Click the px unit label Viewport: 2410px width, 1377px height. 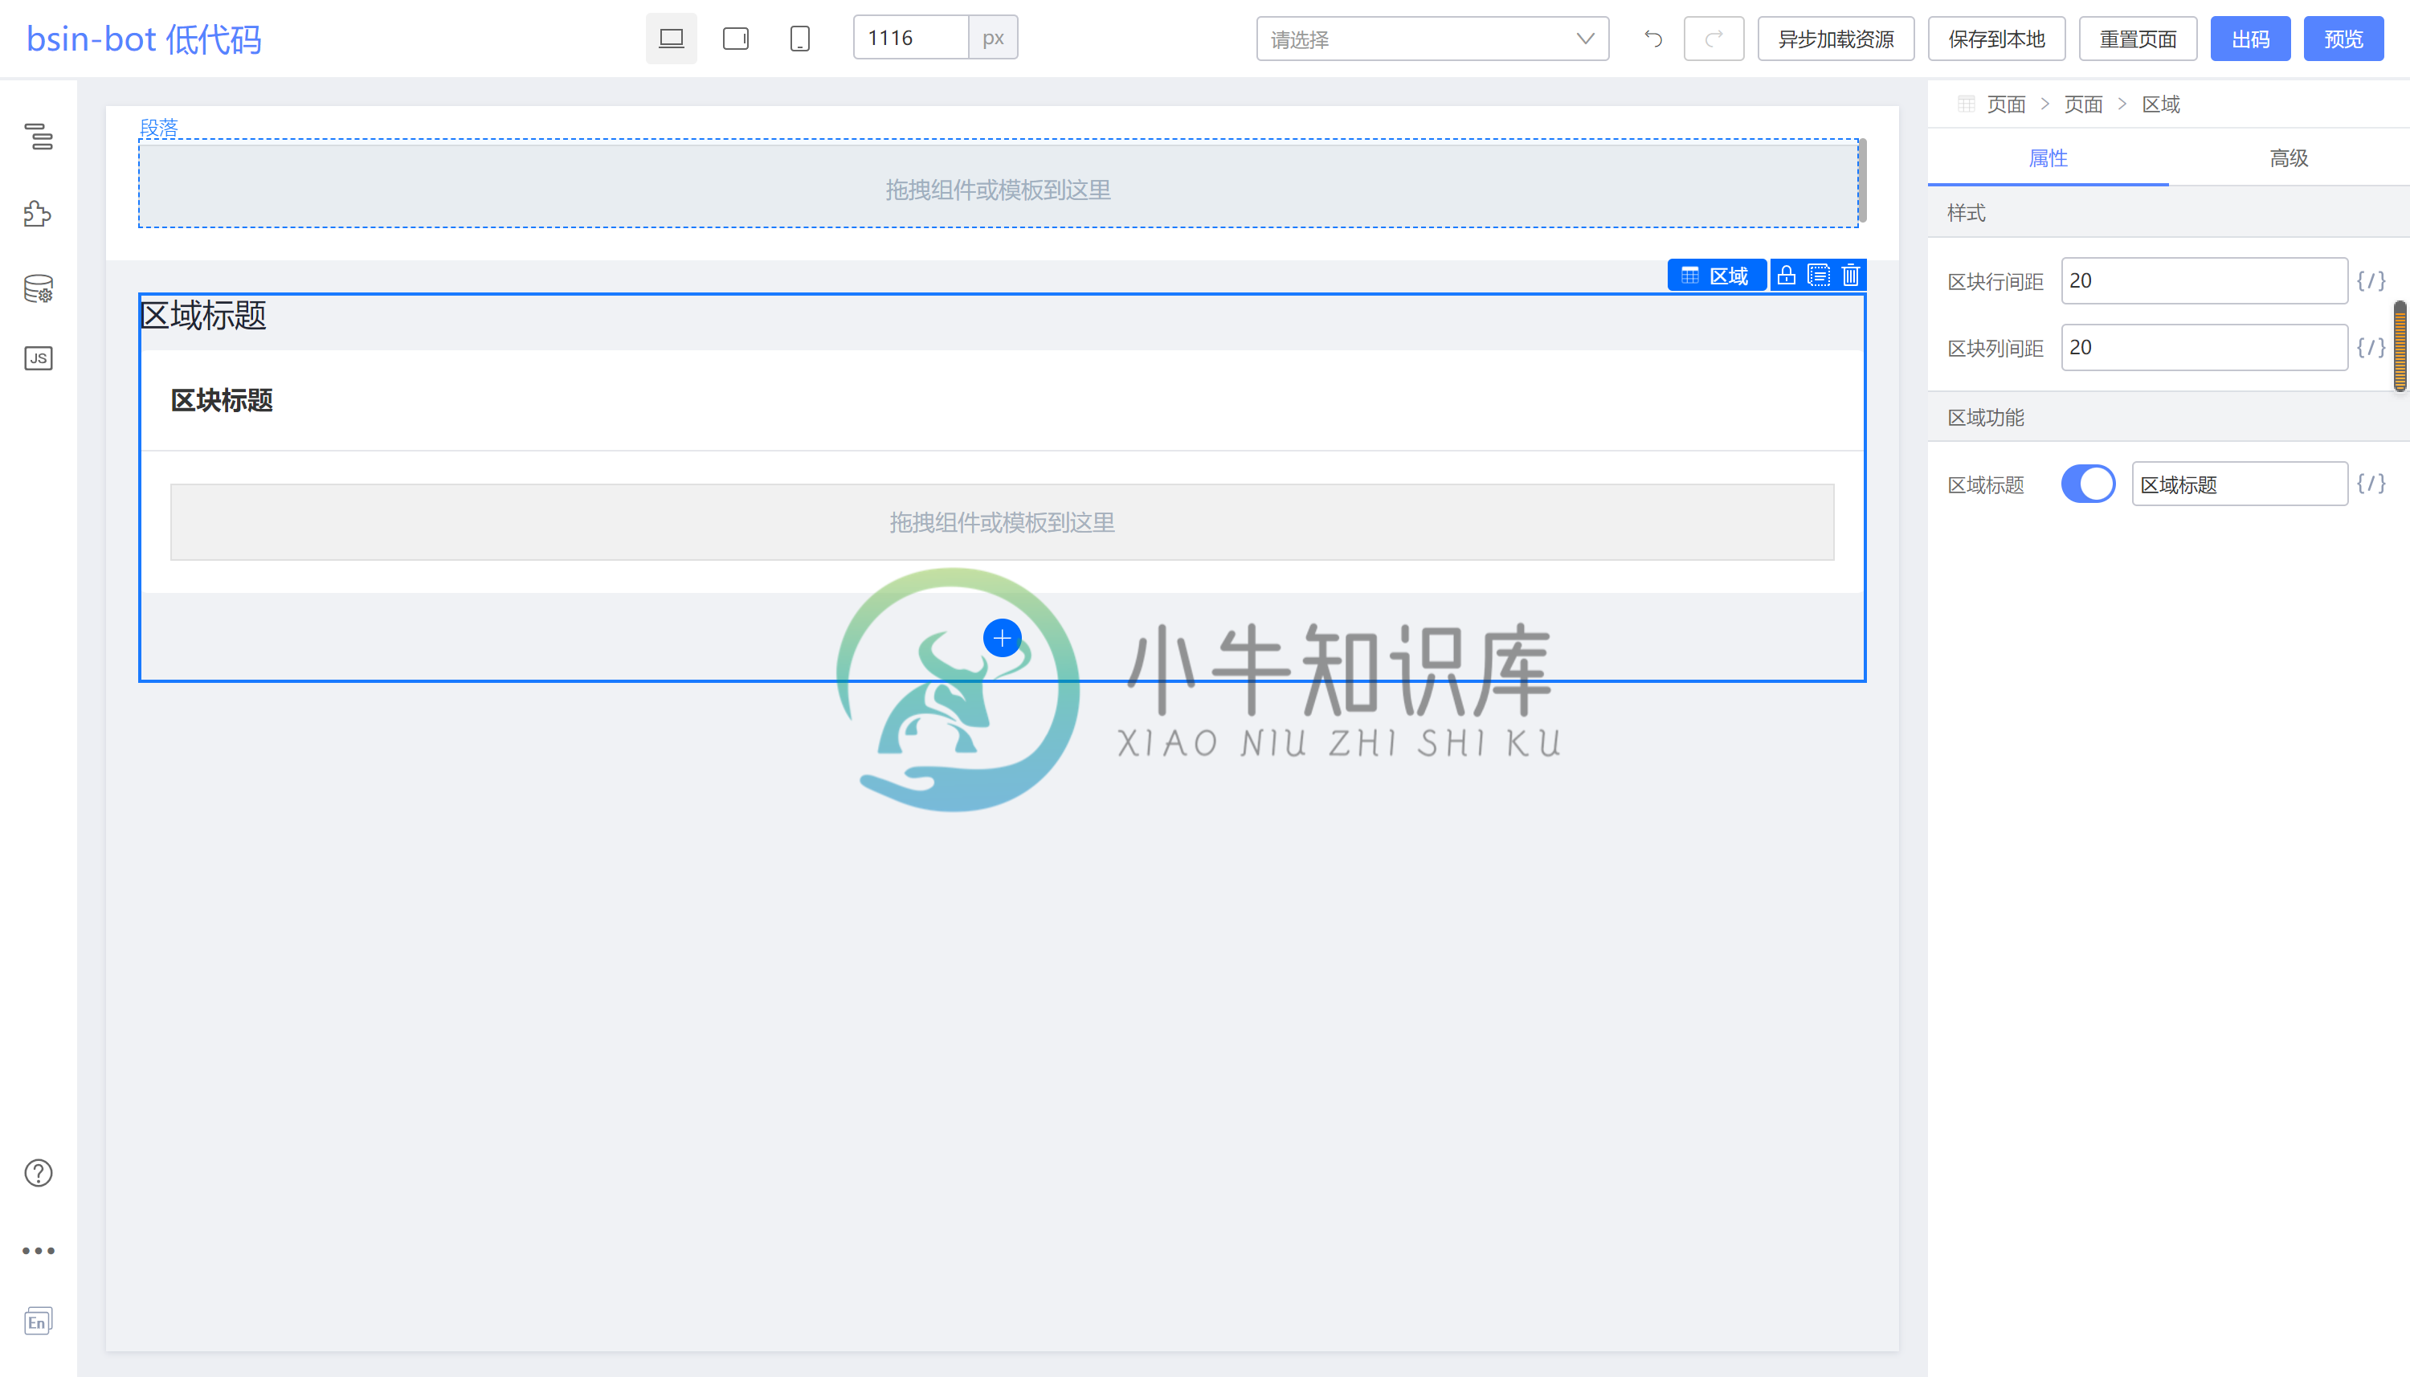(x=993, y=38)
